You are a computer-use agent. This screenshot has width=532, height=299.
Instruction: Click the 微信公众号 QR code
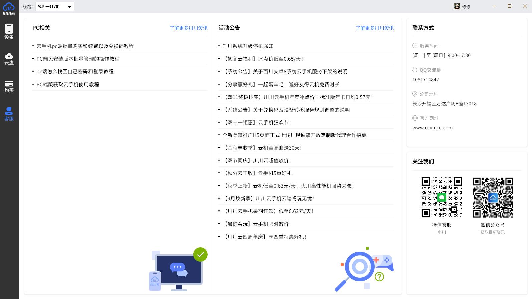tap(493, 197)
